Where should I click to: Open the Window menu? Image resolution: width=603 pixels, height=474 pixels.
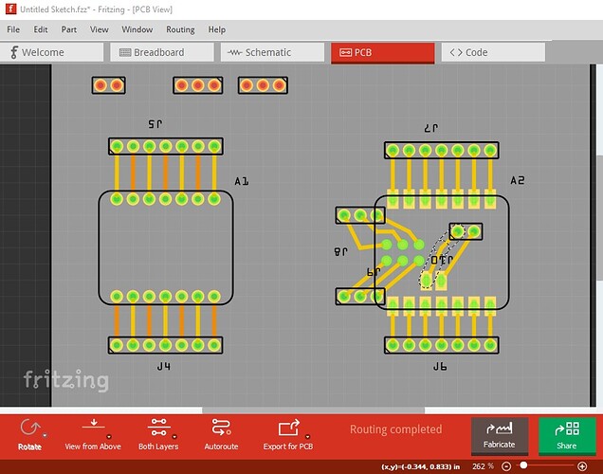pos(137,29)
